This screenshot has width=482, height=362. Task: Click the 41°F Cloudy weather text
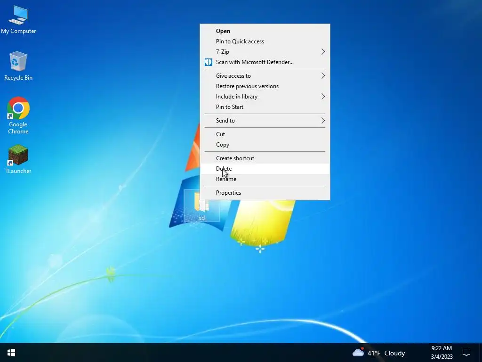(386, 353)
